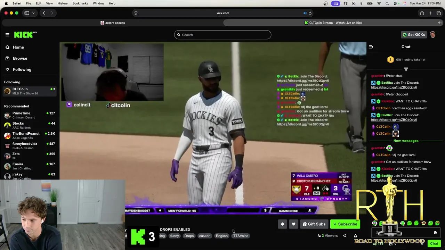Image resolution: width=445 pixels, height=250 pixels.
Task: Open second Discord link in chat
Action: point(394,120)
